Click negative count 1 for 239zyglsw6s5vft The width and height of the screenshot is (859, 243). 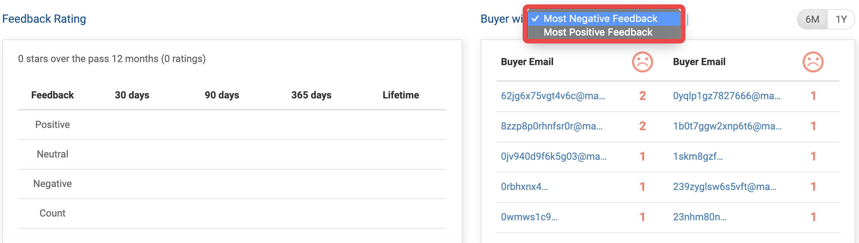813,187
